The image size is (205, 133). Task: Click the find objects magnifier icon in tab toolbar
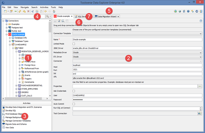coord(63,21)
